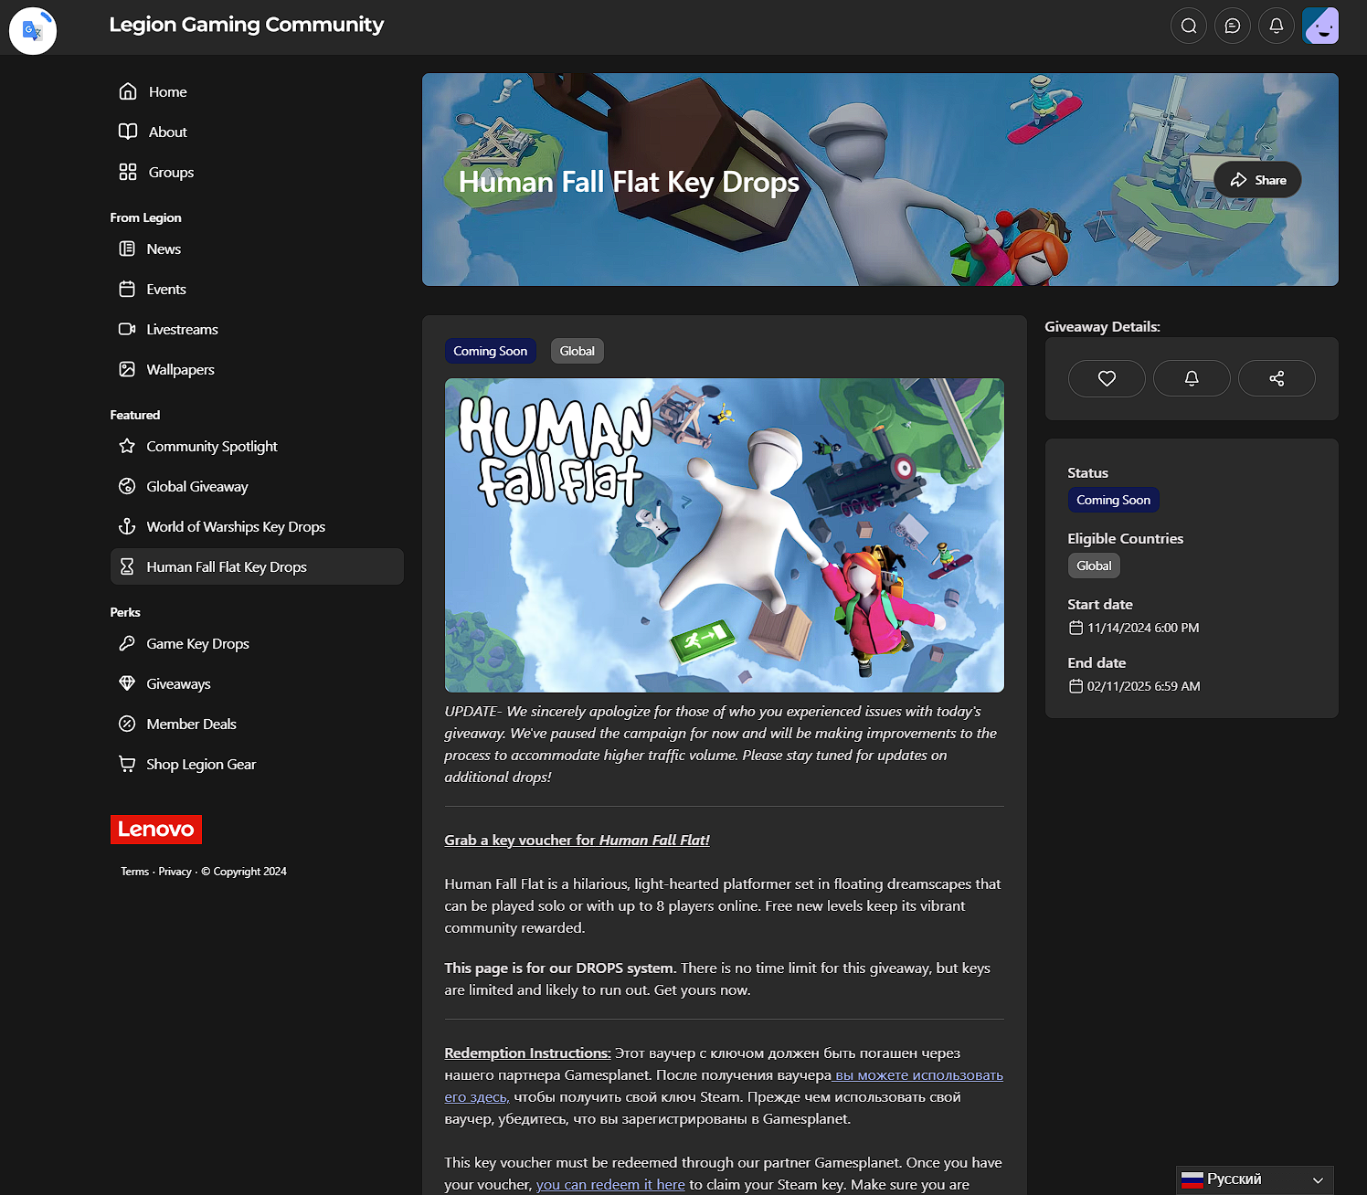Screen dimensions: 1367x1195
Task: Click the Human Fall Flat hourglass icon
Action: click(127, 566)
